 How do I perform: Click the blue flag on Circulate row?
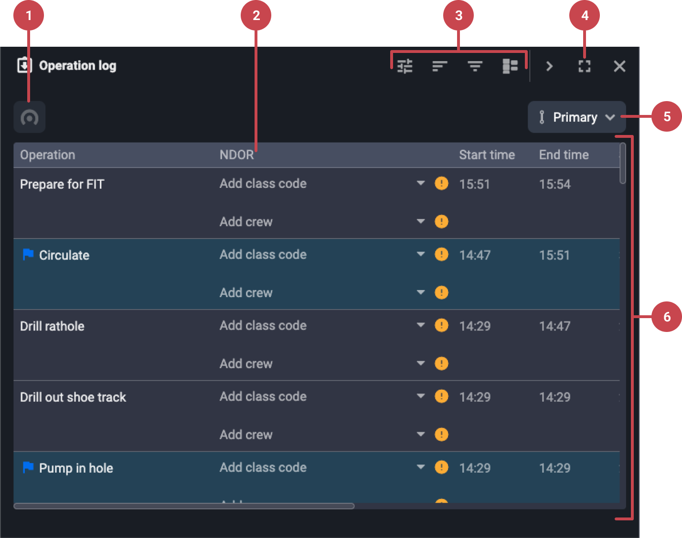[x=28, y=255]
